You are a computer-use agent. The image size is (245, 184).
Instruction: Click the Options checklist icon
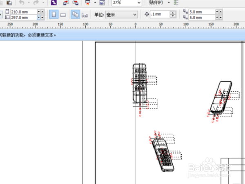pyautogui.click(x=176, y=3)
